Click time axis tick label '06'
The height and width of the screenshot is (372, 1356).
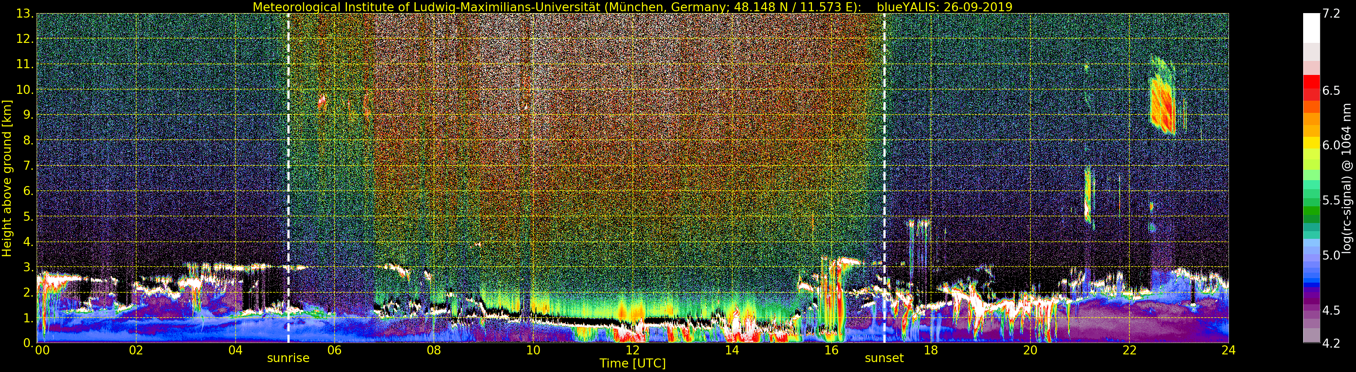pos(335,350)
